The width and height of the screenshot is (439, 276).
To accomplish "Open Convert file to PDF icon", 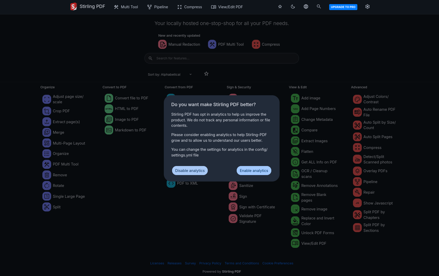I will pos(109,98).
